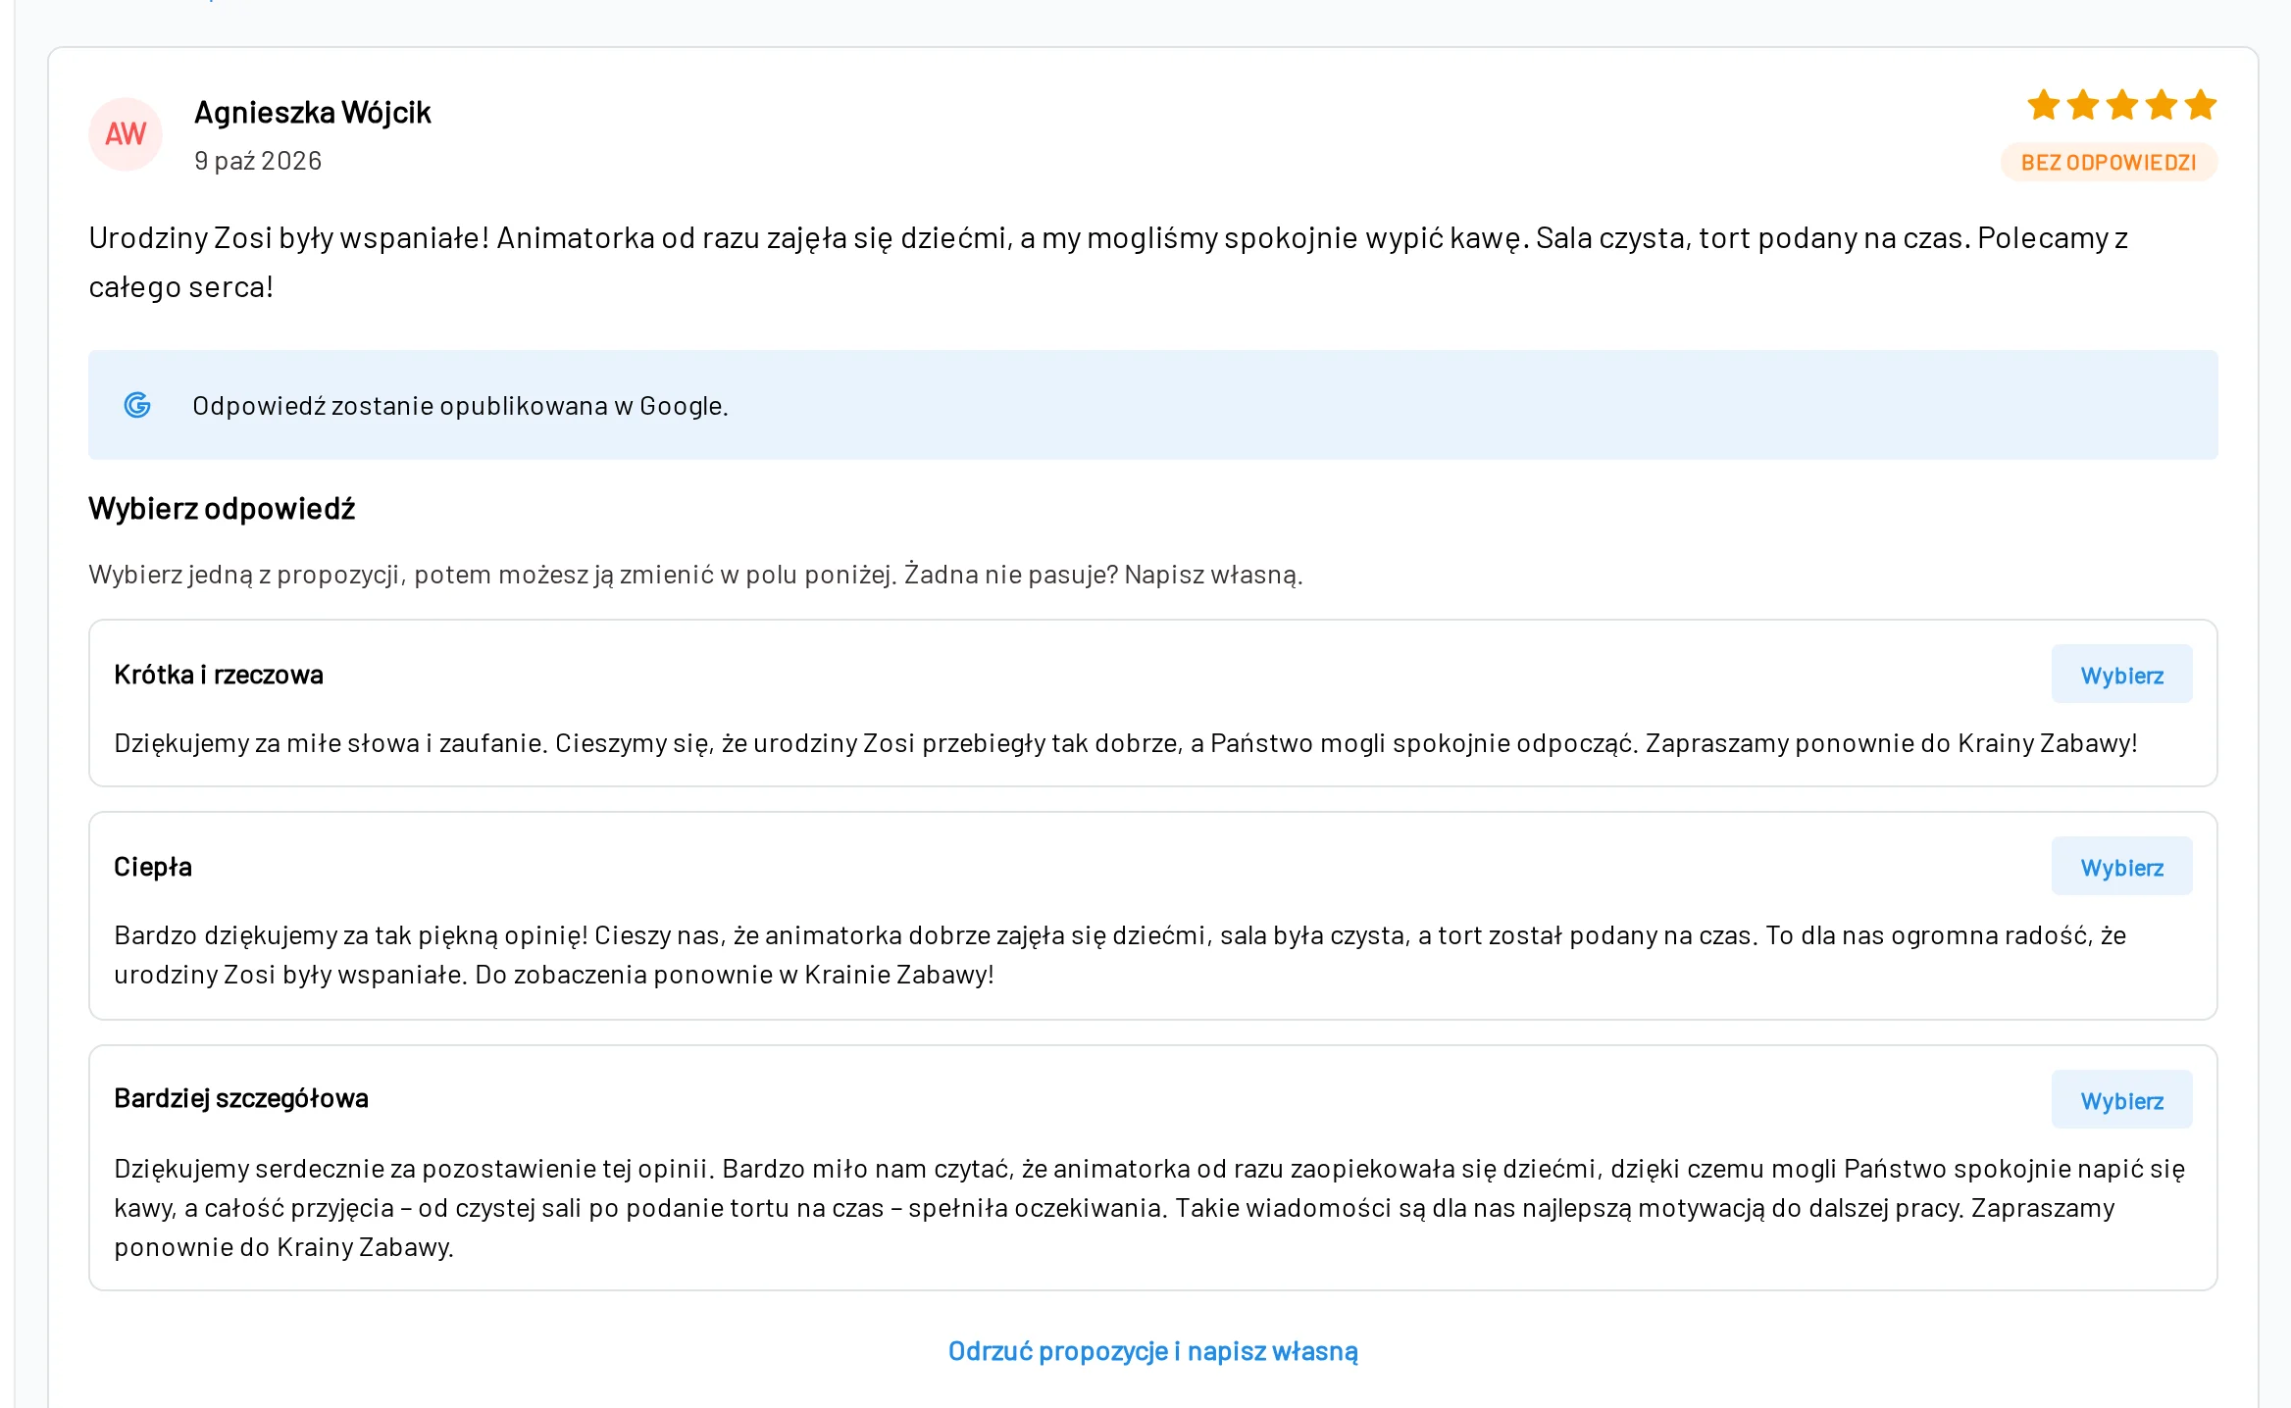
Task: Click the five-star rating icons
Action: coord(2121,105)
